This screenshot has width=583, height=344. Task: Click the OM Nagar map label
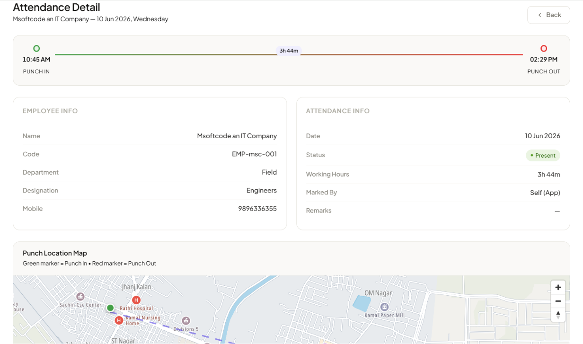(379, 293)
